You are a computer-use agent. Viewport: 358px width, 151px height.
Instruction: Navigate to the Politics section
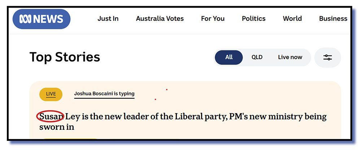[x=253, y=19]
